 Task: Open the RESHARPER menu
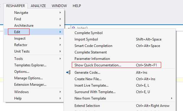point(16,6)
